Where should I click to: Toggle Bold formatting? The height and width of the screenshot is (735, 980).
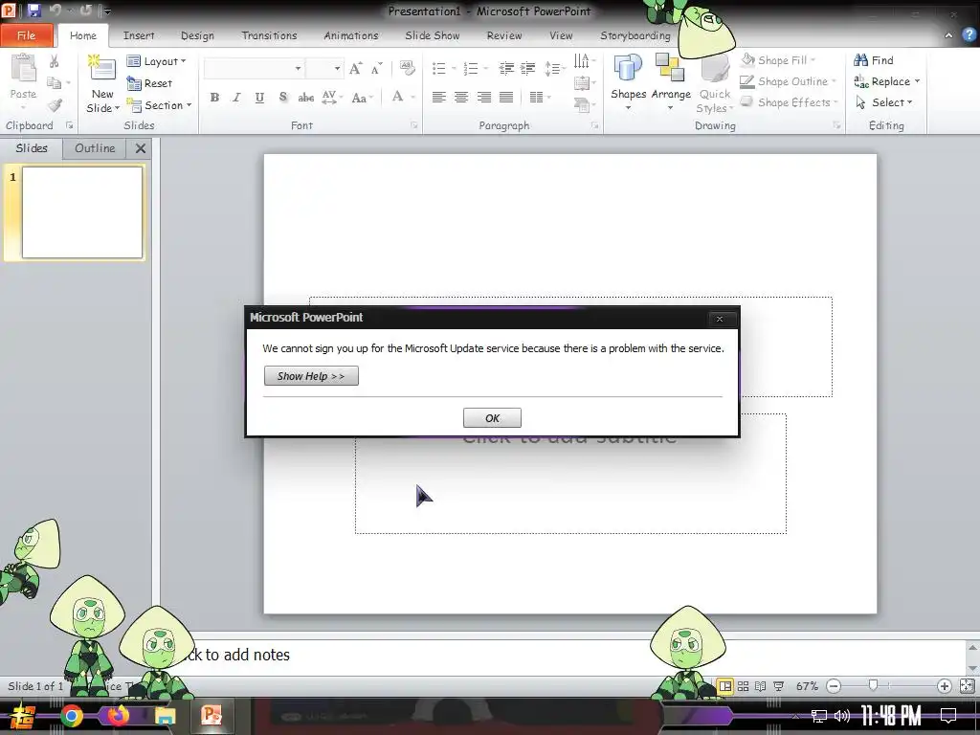pyautogui.click(x=214, y=97)
